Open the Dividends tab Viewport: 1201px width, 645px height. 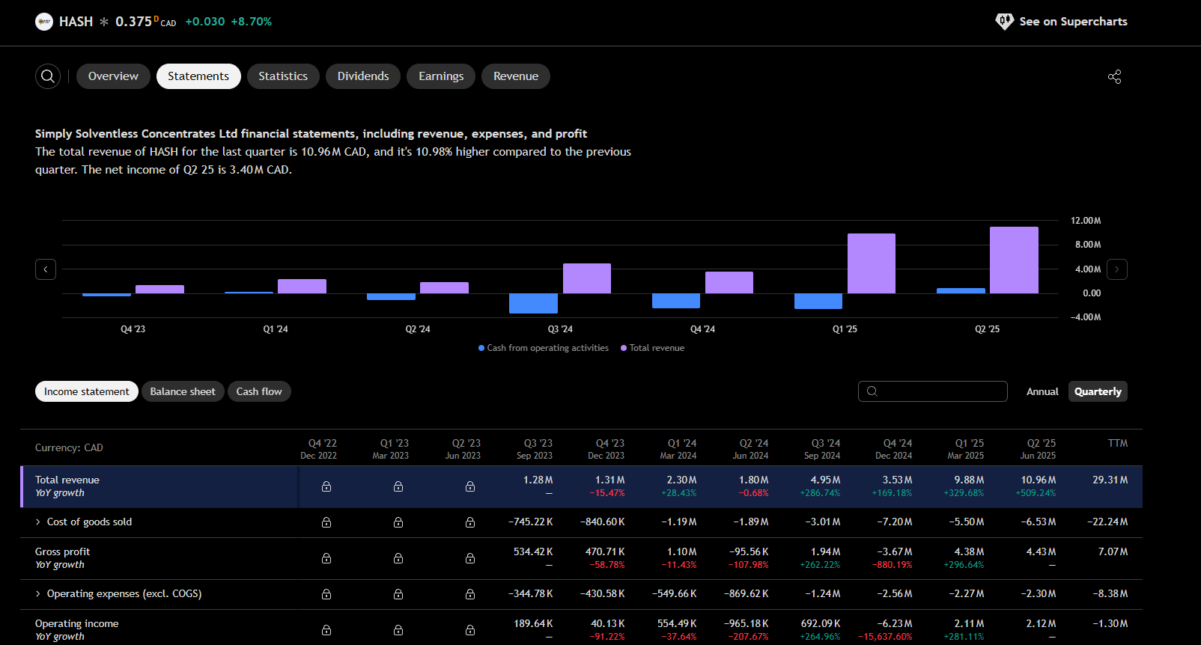point(363,76)
